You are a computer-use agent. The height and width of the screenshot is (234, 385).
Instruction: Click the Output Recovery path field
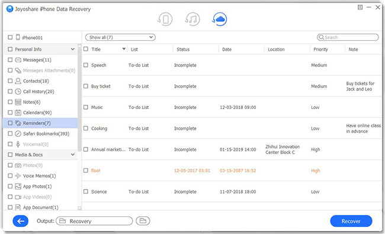pyautogui.click(x=94, y=221)
